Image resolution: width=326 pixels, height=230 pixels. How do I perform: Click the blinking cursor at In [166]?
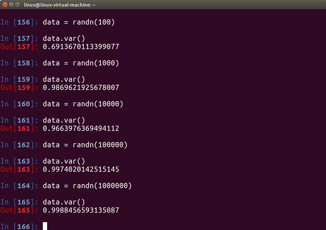click(x=44, y=226)
